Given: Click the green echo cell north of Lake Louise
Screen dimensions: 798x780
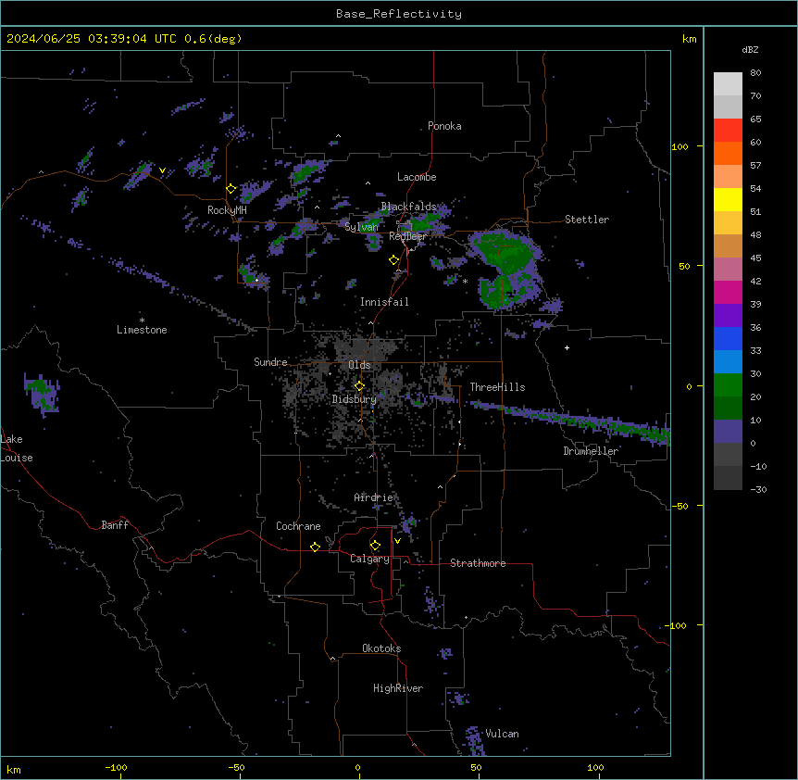Looking at the screenshot, I should coord(42,395).
